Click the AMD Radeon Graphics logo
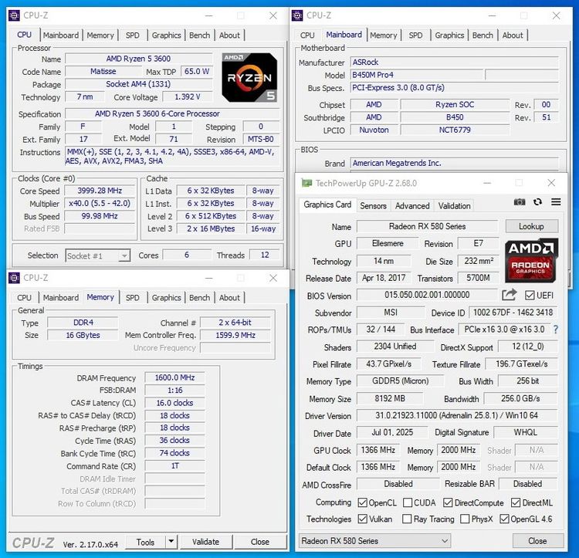 coord(531,261)
